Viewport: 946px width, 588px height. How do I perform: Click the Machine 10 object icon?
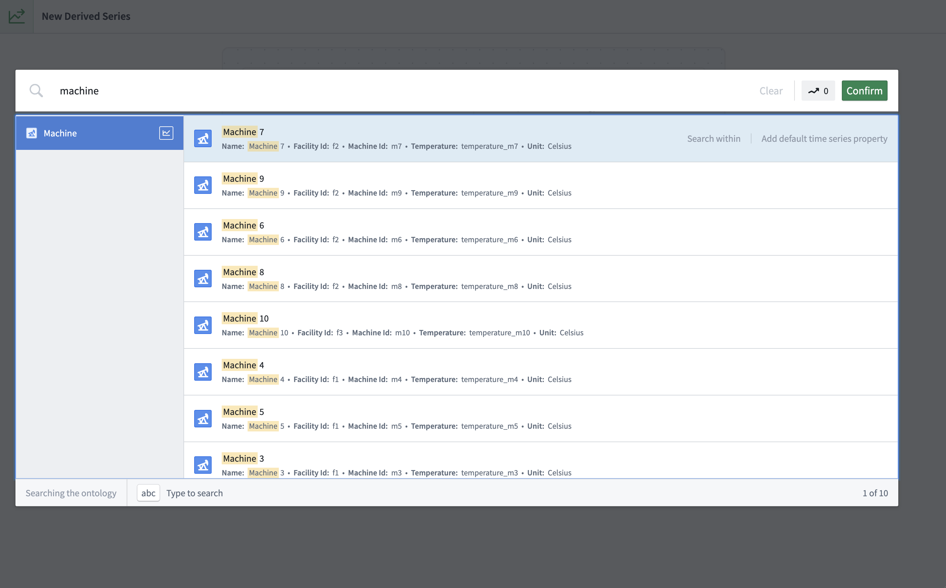coord(203,325)
